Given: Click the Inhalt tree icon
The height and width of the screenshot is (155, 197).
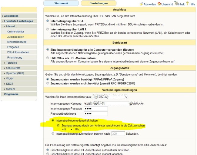Looking at the screenshot, I should pyautogui.click(x=176, y=4).
